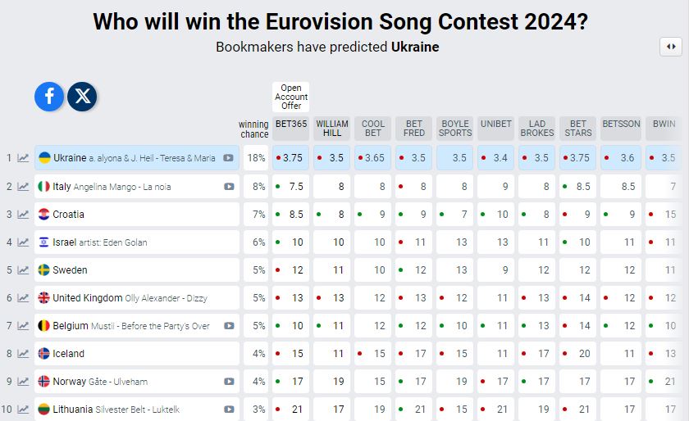Share odds on Facebook icon
The image size is (689, 421).
point(49,96)
